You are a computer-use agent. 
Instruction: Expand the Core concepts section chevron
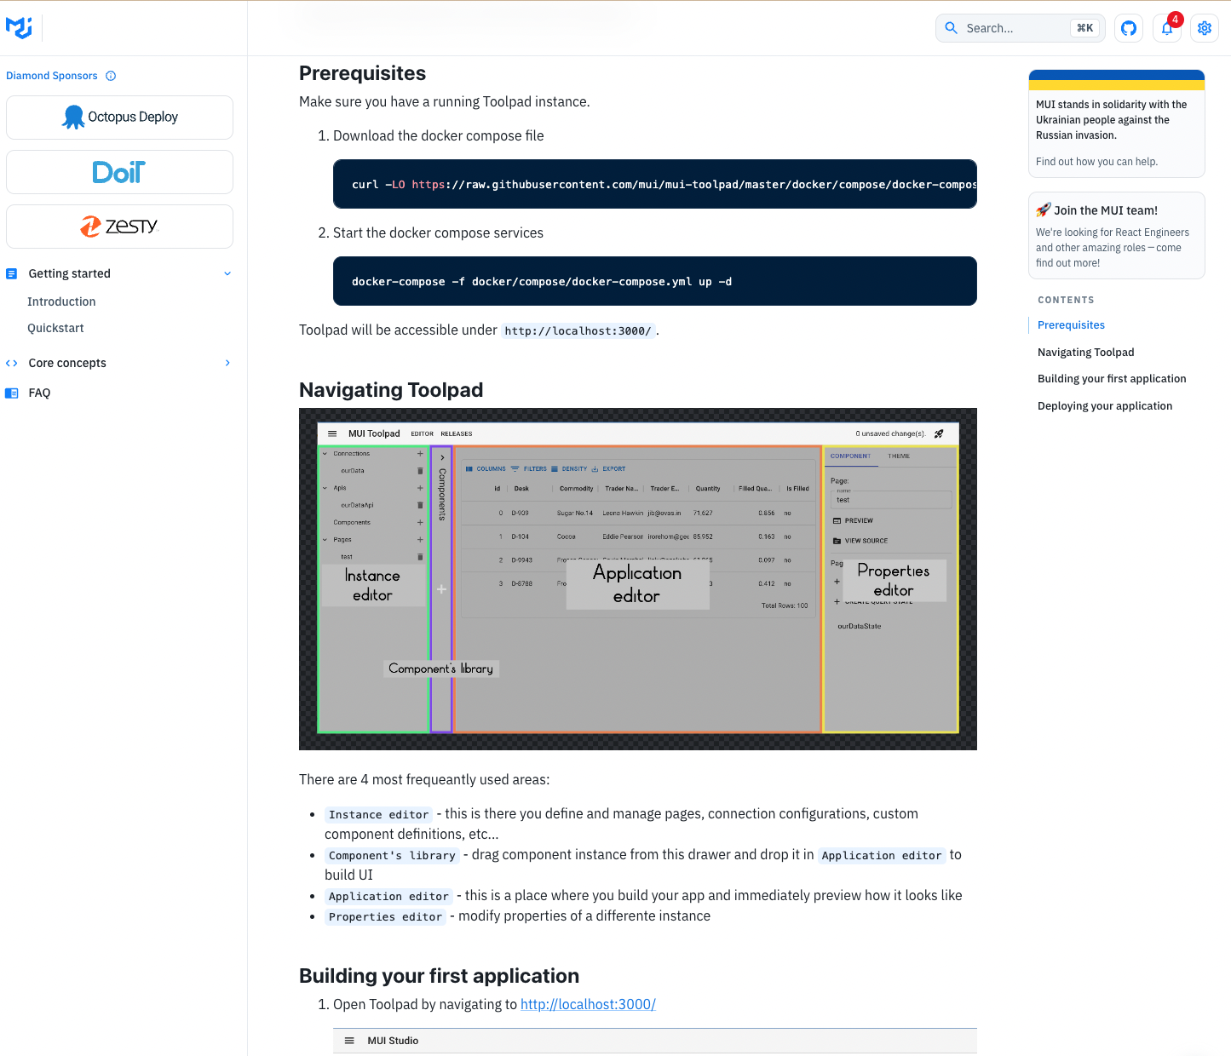[227, 363]
